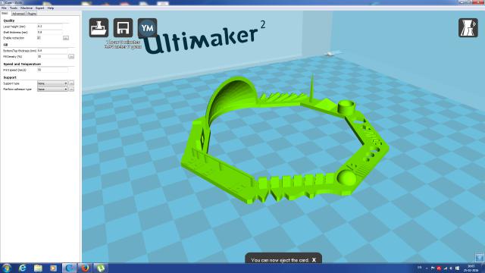Switch to the Advanced tab

tap(18, 14)
